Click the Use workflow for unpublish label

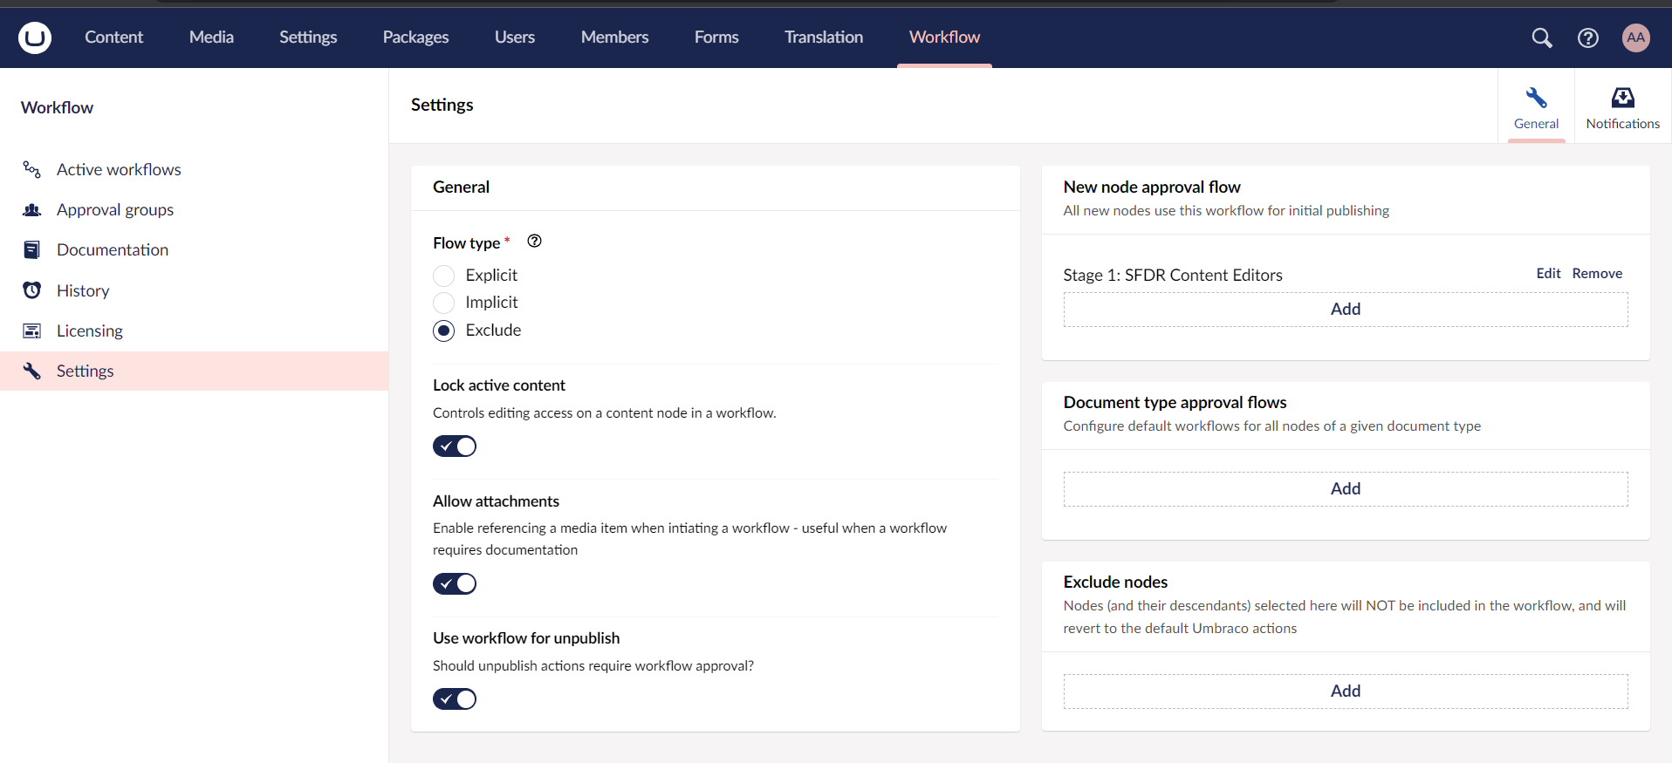526,637
